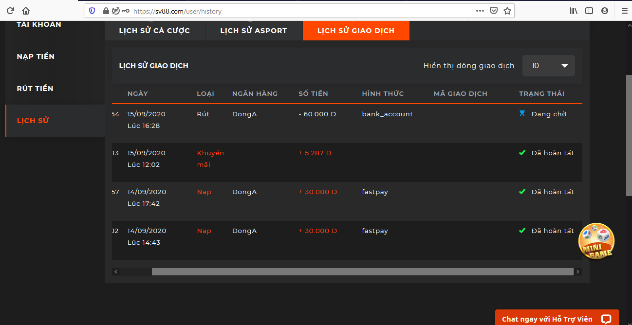The image size is (632, 325).
Task: Click the URL address bar field
Action: click(302, 11)
